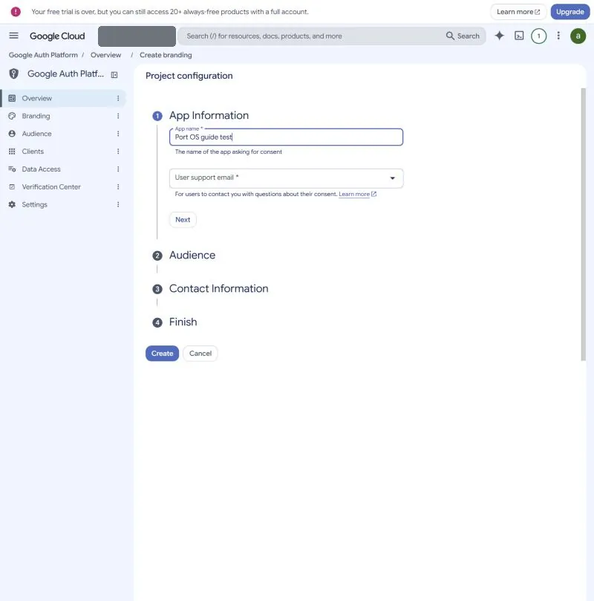Click Create branding breadcrumb

pos(166,55)
